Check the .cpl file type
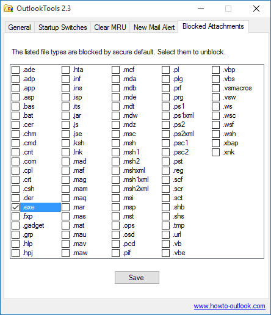The width and height of the screenshot is (271, 315). [15, 170]
